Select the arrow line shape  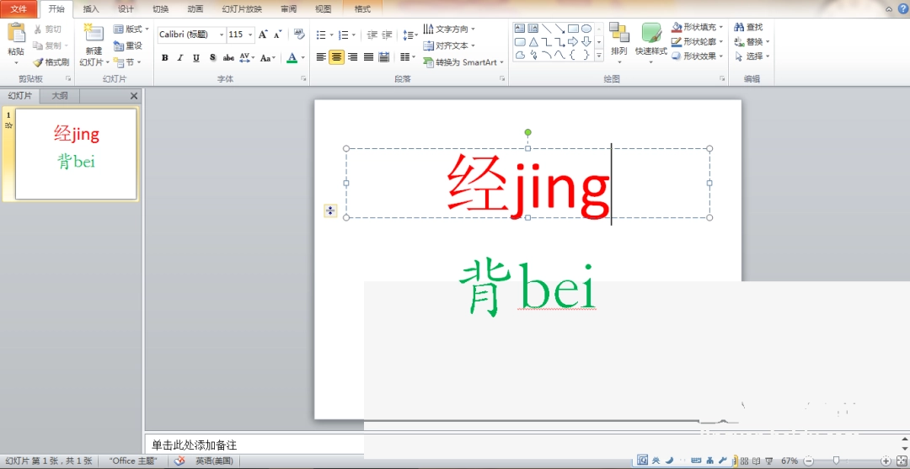(x=559, y=29)
